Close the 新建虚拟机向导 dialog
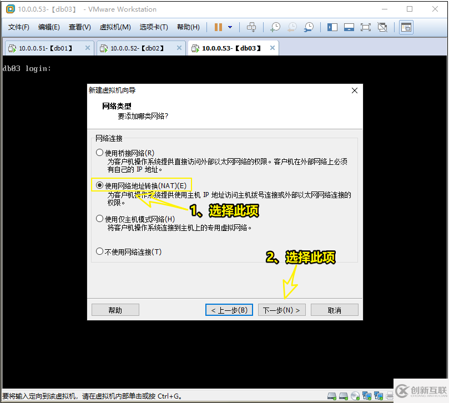Image resolution: width=449 pixels, height=403 pixels. click(355, 90)
